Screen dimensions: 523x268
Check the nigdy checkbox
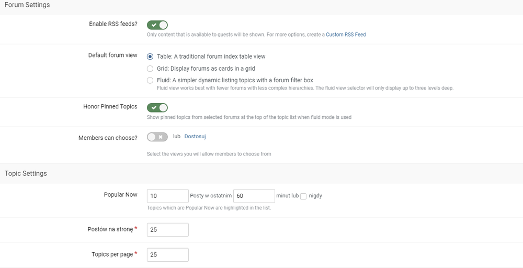[x=303, y=196]
